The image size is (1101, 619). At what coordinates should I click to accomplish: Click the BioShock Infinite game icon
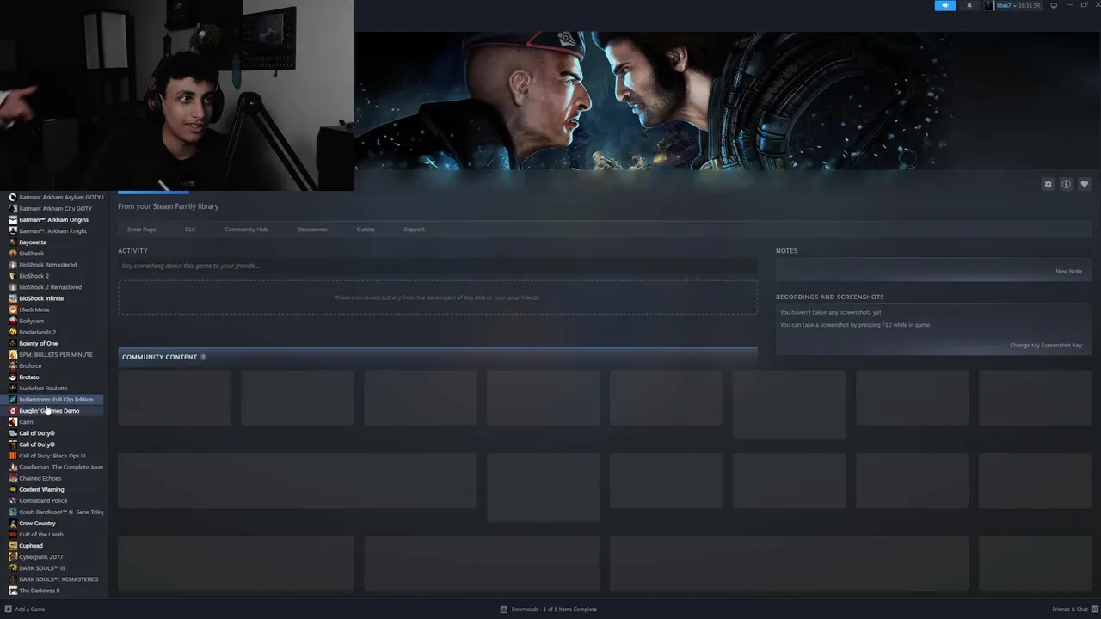point(13,298)
